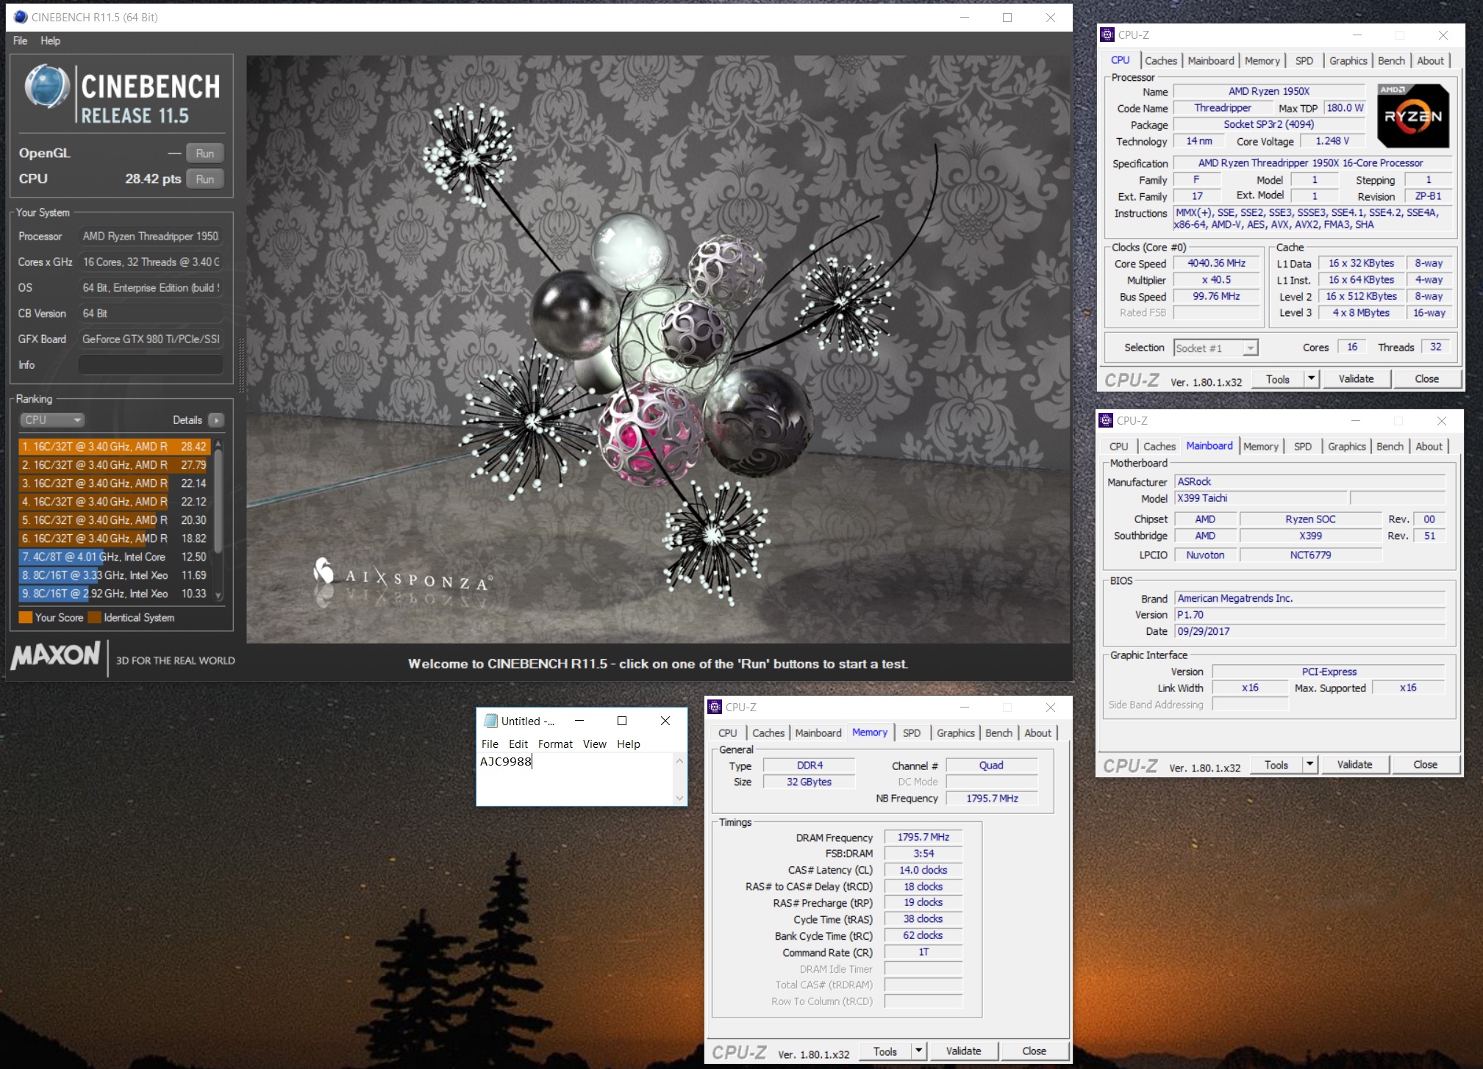The image size is (1483, 1069).
Task: Run the OpenGL benchmark test
Action: (205, 154)
